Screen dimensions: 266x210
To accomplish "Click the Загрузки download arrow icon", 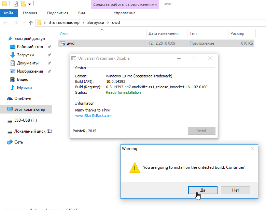I will tap(13, 55).
